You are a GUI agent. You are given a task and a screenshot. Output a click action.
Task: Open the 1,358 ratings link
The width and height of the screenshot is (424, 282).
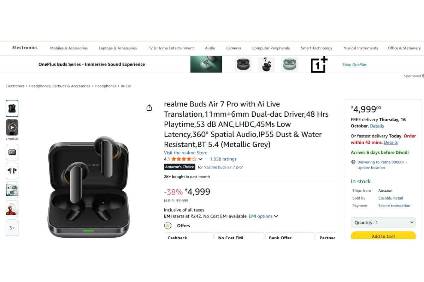coord(223,159)
